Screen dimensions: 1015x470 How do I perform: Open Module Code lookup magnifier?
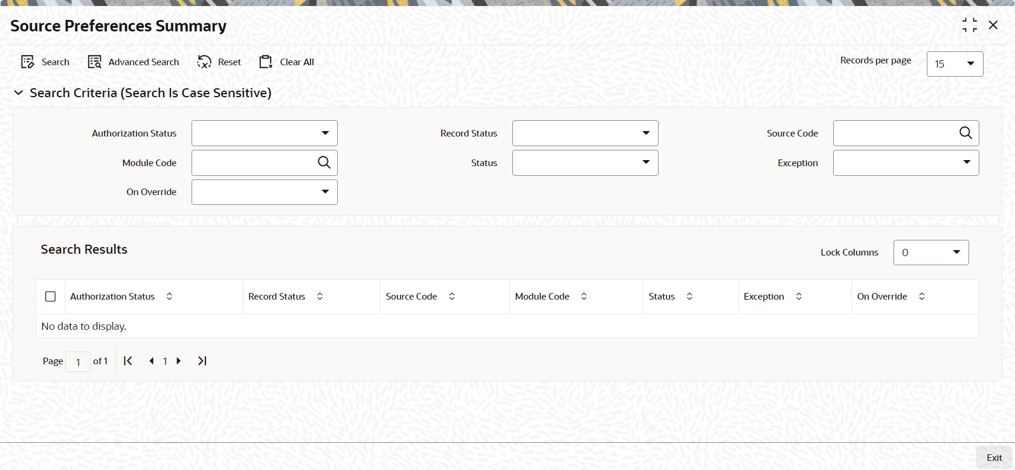coord(324,163)
